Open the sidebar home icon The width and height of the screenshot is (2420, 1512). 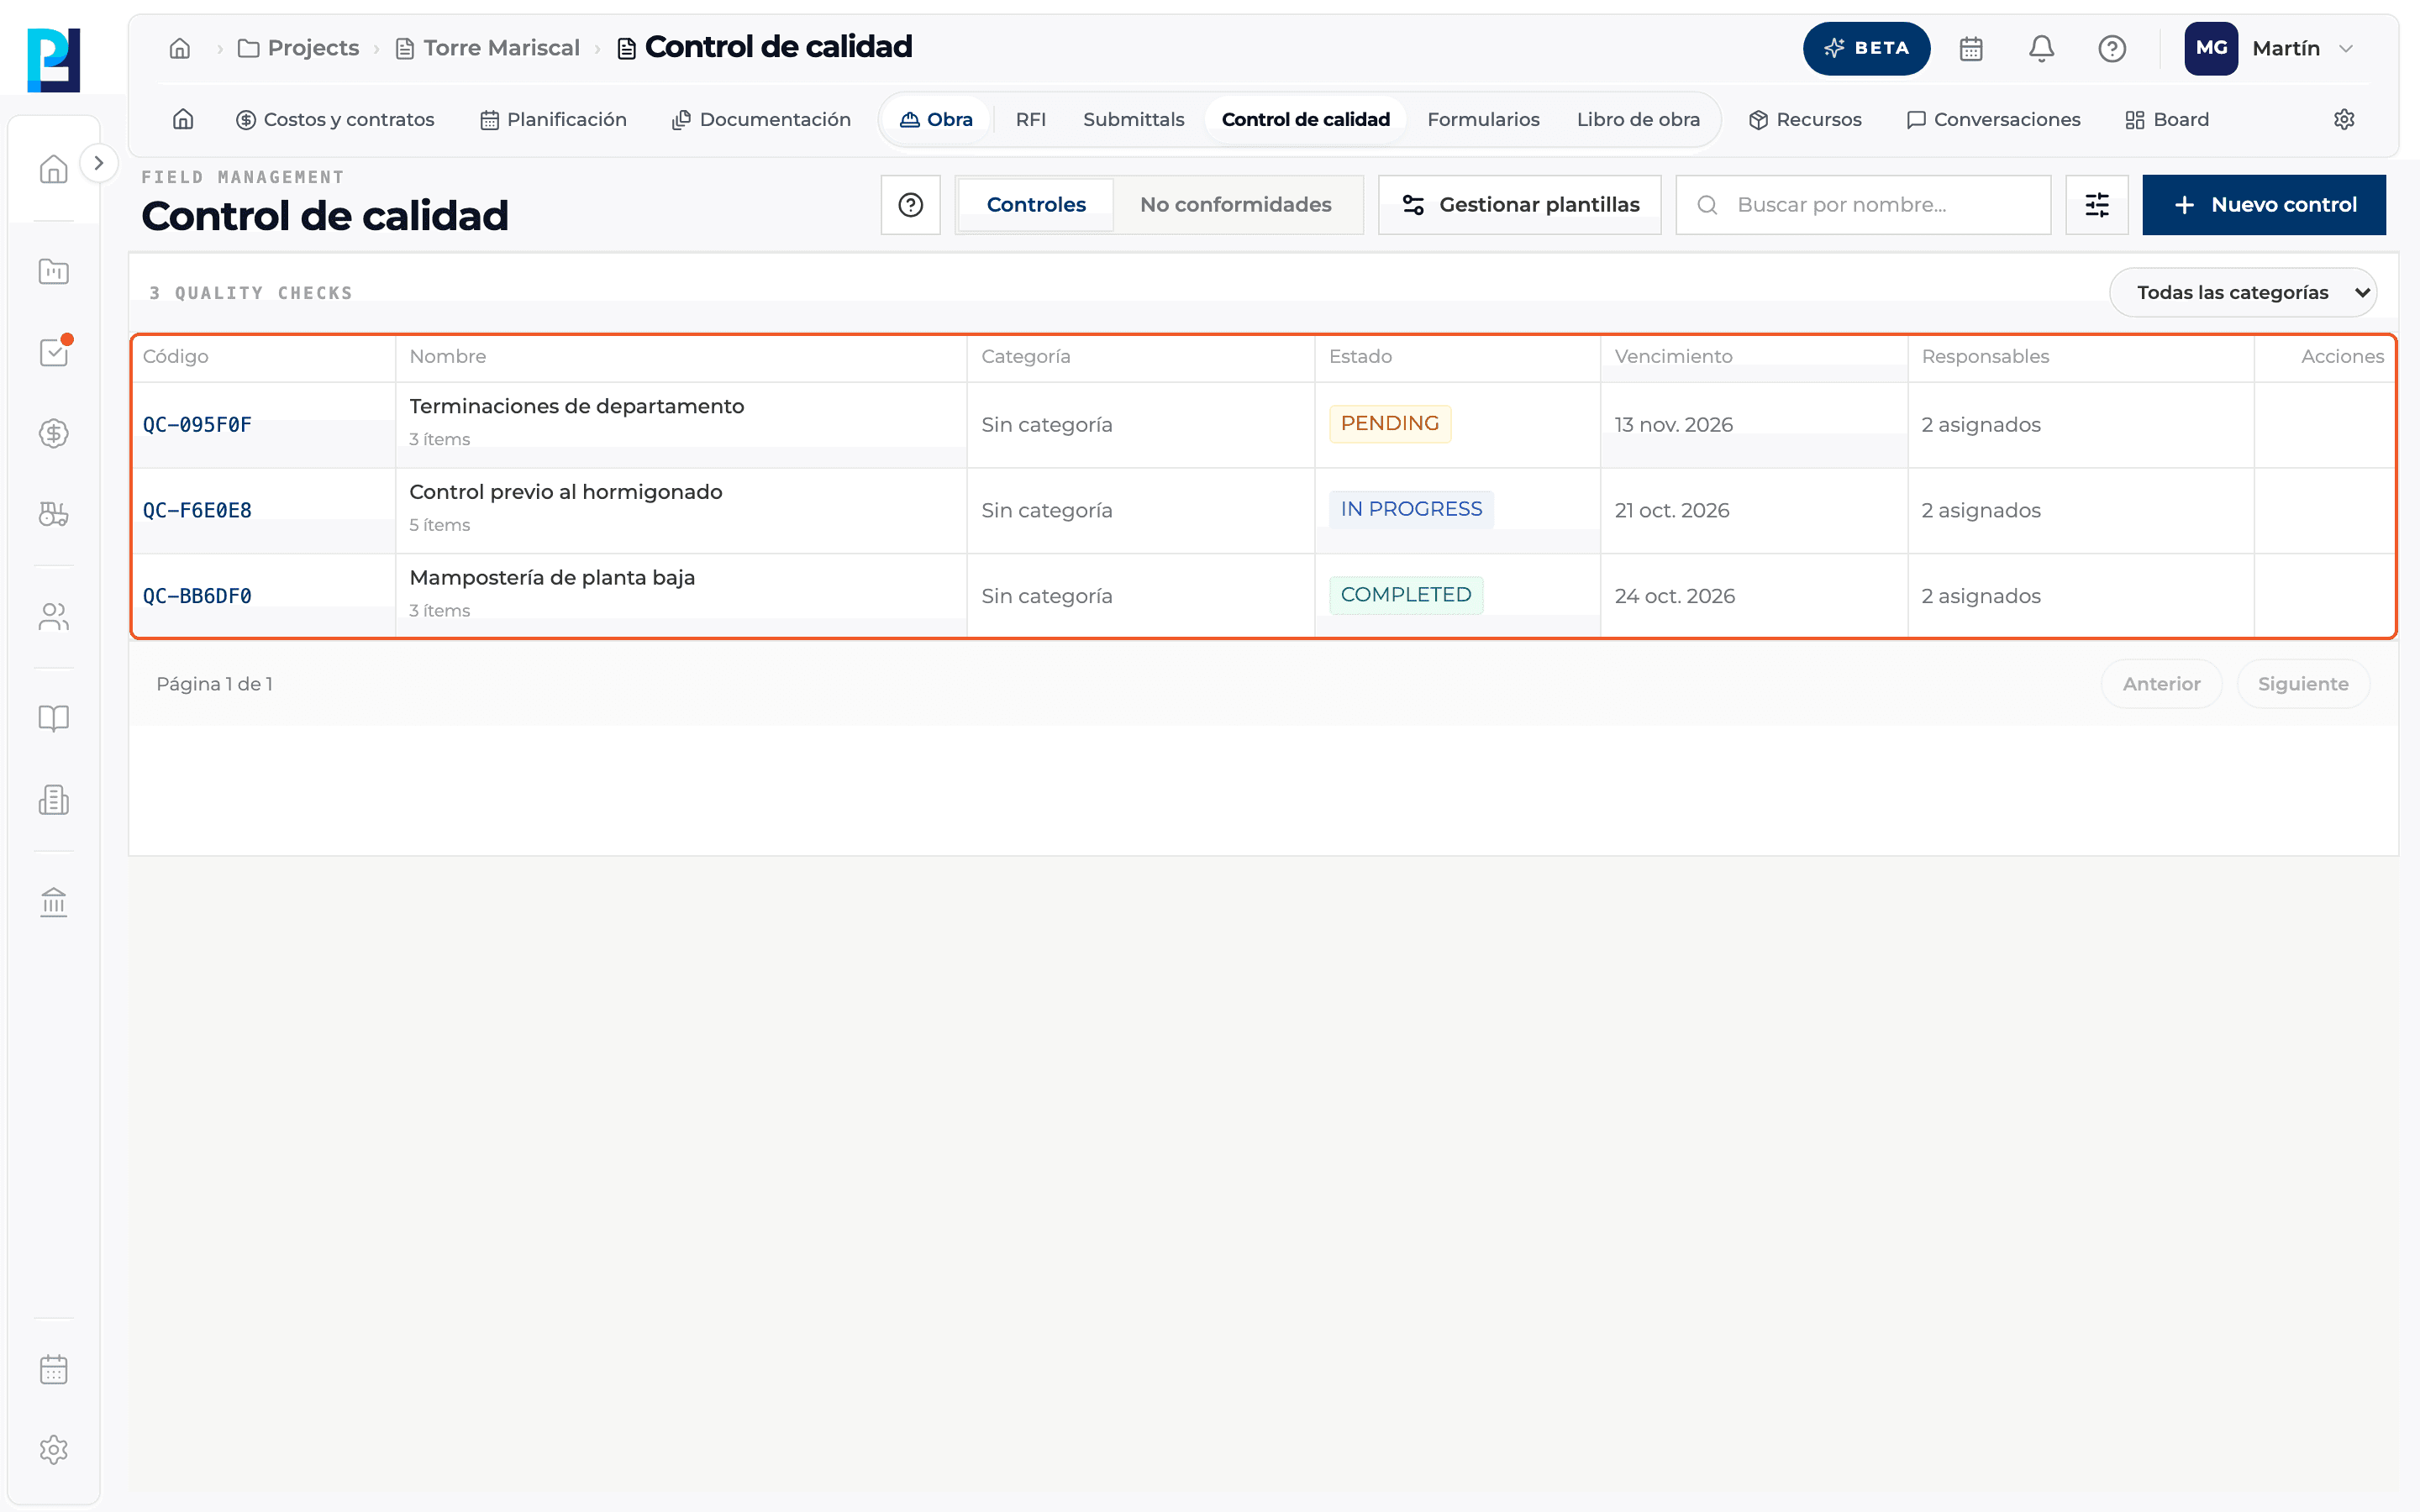tap(54, 169)
